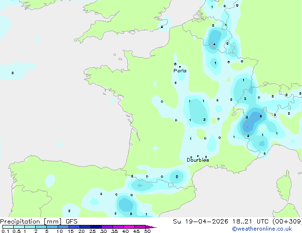Click legend scale label '20'
The height and width of the screenshot is (233, 302).
(x=81, y=231)
